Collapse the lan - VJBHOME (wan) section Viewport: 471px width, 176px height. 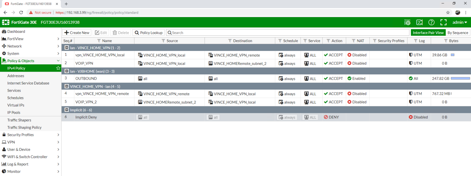click(x=67, y=71)
